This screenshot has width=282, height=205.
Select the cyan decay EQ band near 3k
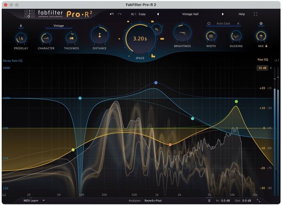pos(192,119)
